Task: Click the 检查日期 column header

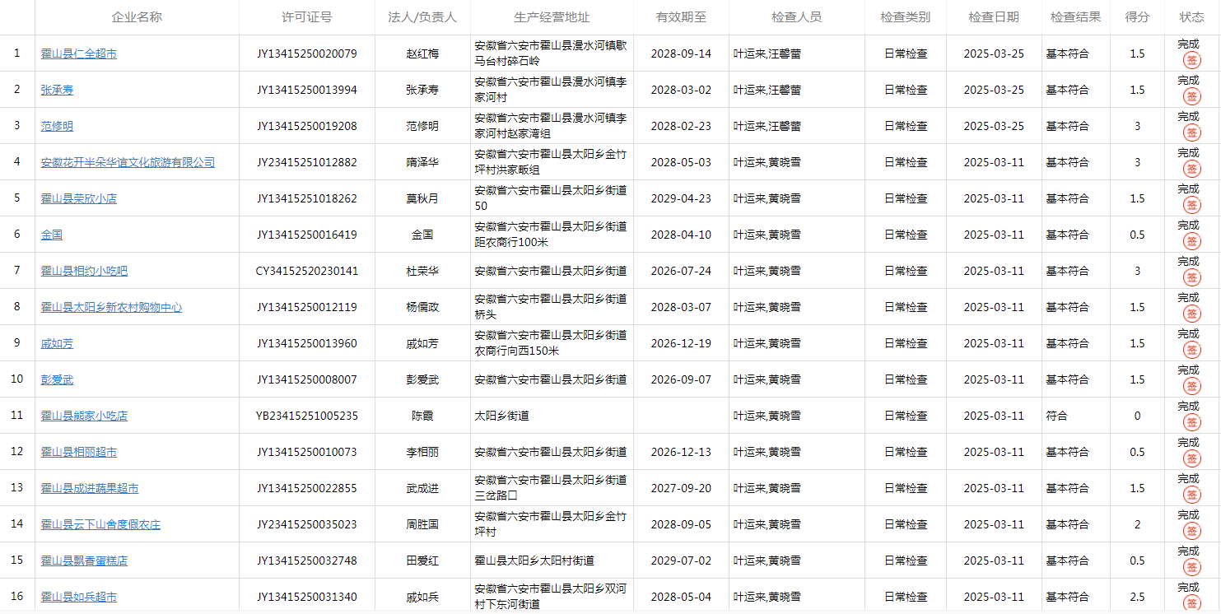Action: (993, 17)
